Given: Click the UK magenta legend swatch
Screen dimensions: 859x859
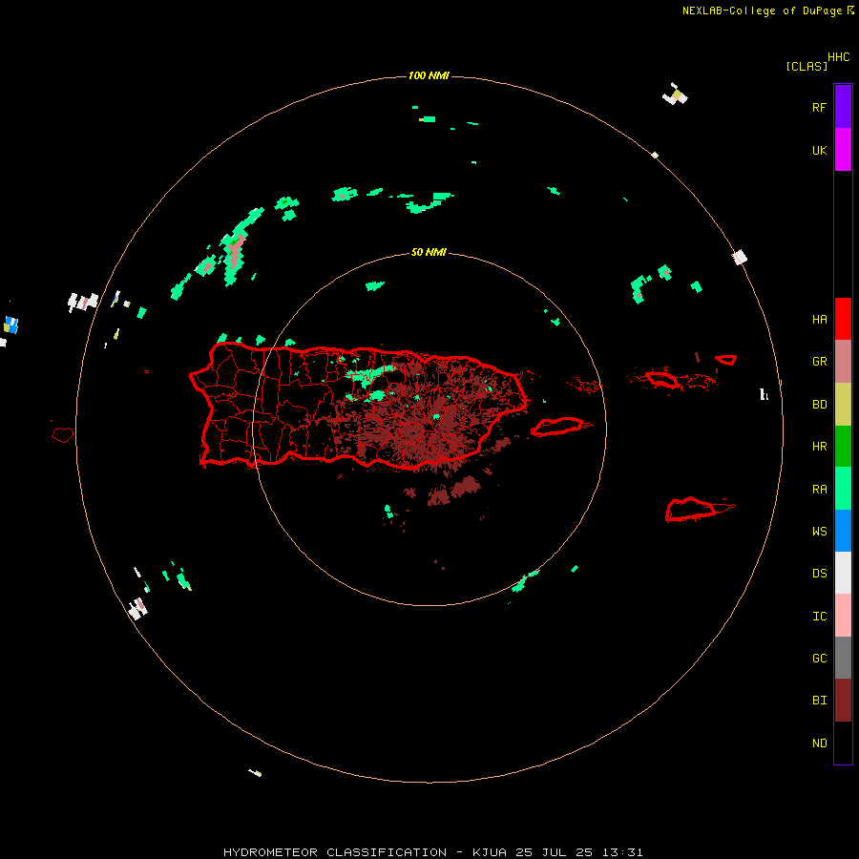Looking at the screenshot, I should pyautogui.click(x=843, y=150).
